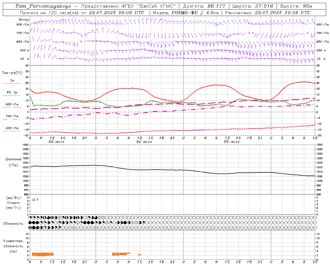Click the Конвективн. label
Screen dimensions: 330x264
click(13, 241)
